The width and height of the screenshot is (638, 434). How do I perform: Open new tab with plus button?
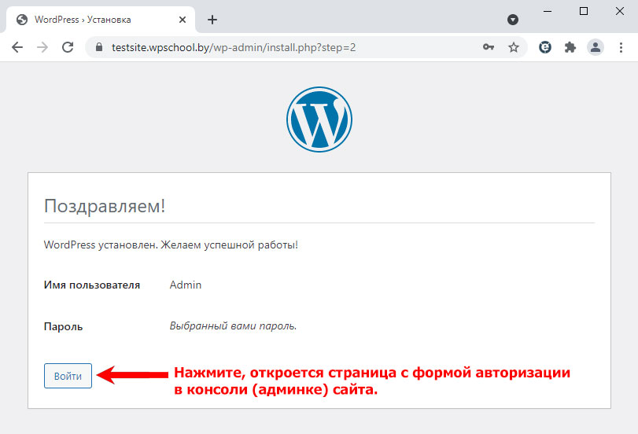(212, 20)
